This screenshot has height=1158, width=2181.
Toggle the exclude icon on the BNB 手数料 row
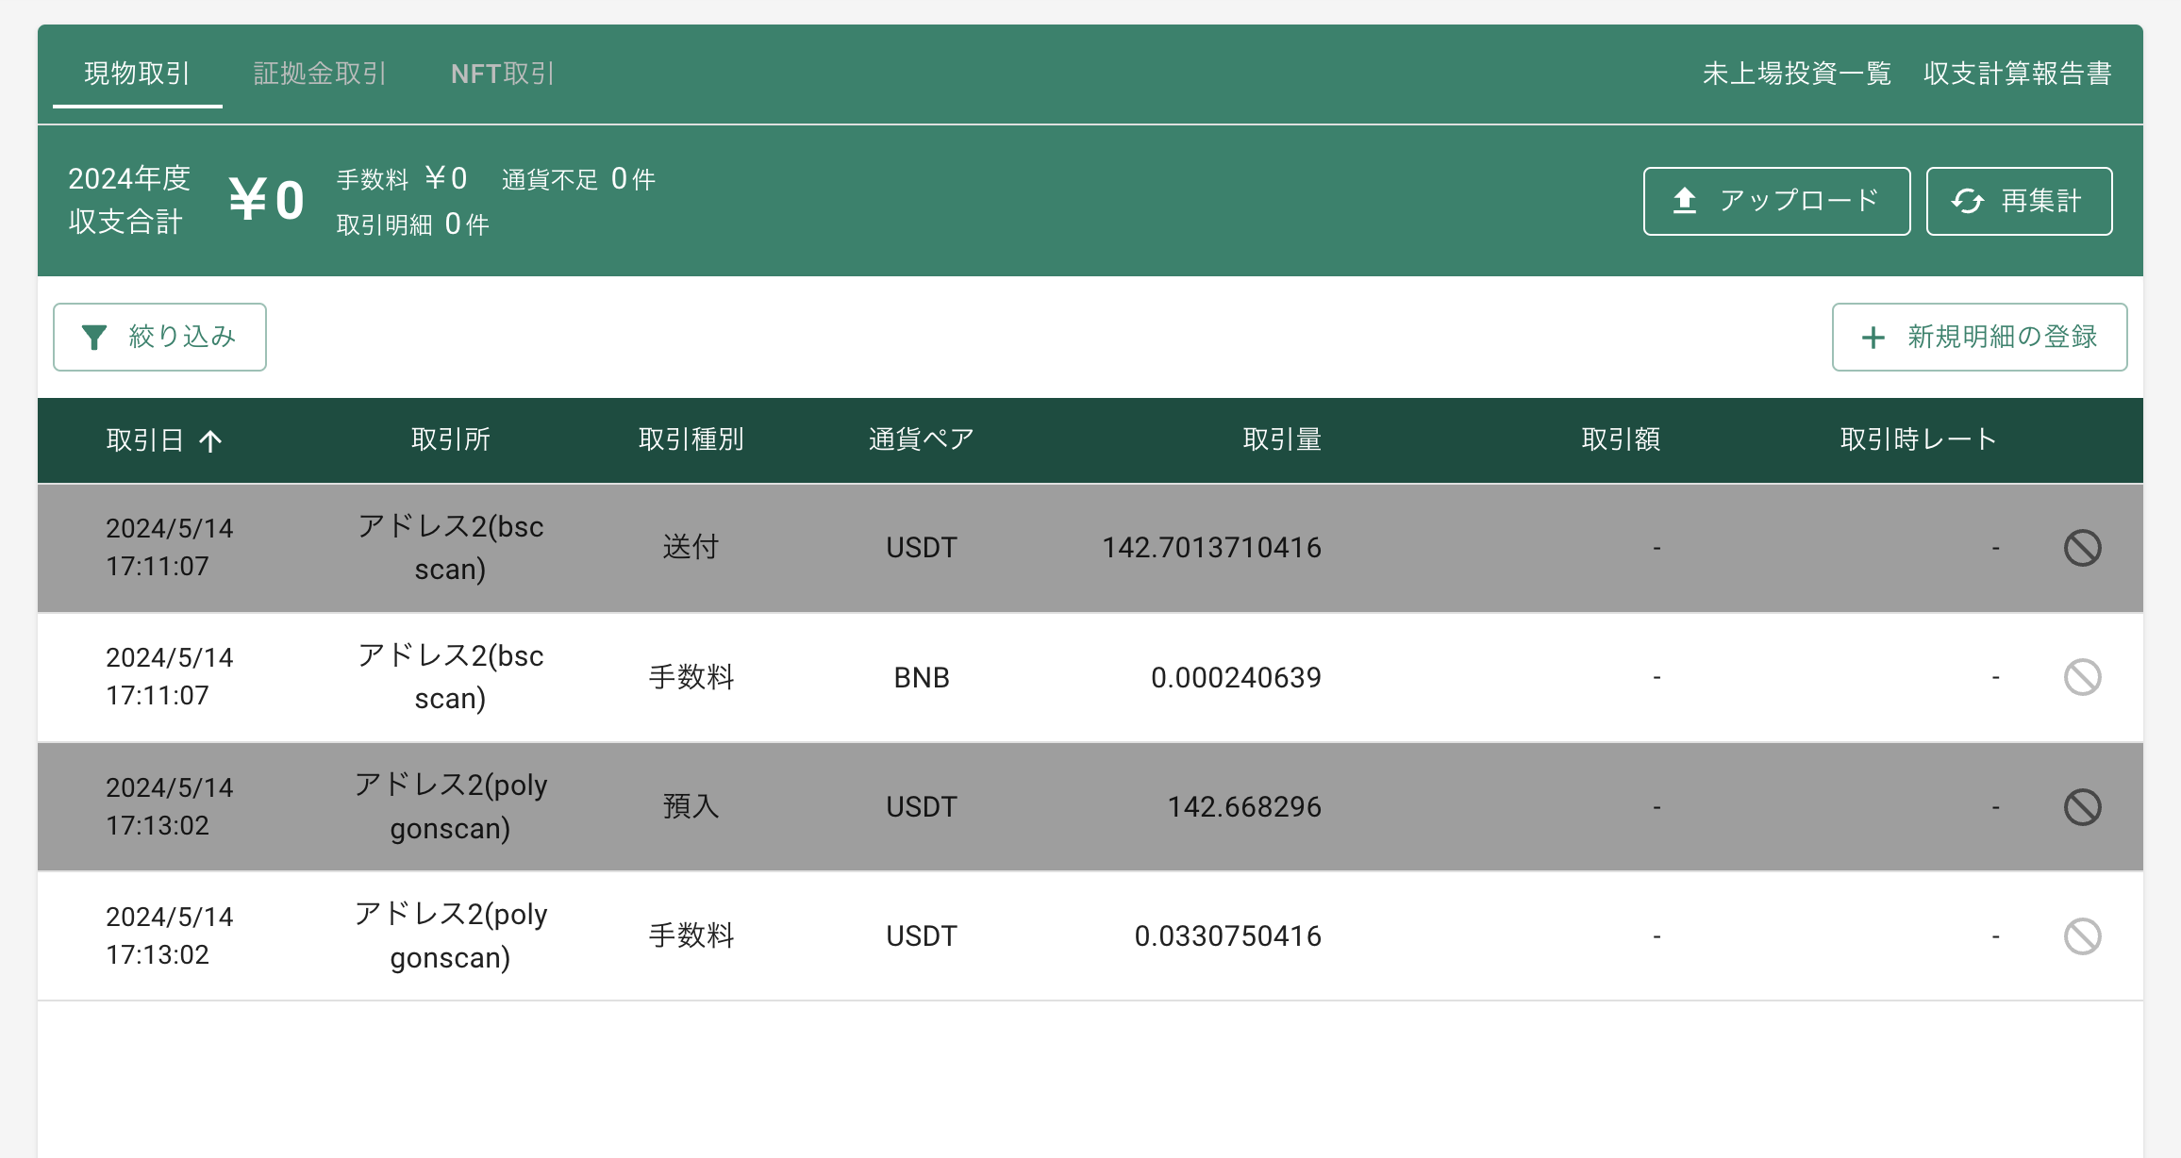coord(2082,677)
